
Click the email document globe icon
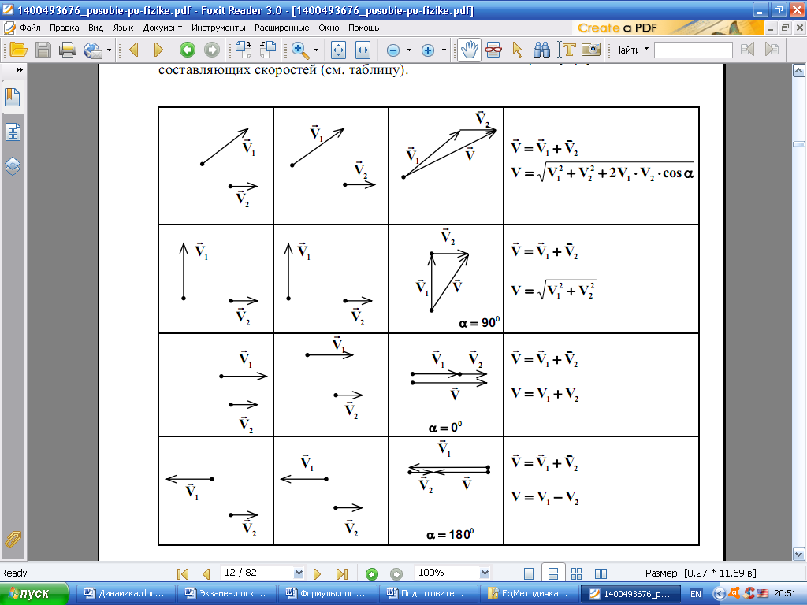[x=93, y=50]
